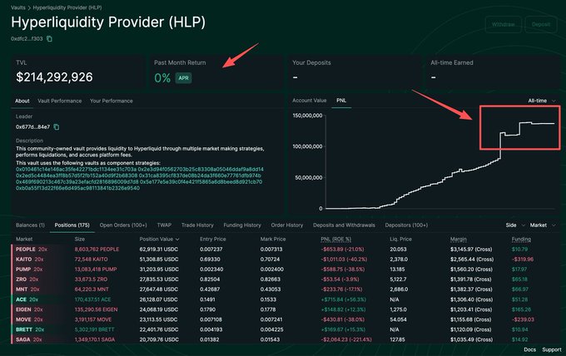Click ACE PNL value +$715.84
566x356 pixels.
click(x=343, y=299)
